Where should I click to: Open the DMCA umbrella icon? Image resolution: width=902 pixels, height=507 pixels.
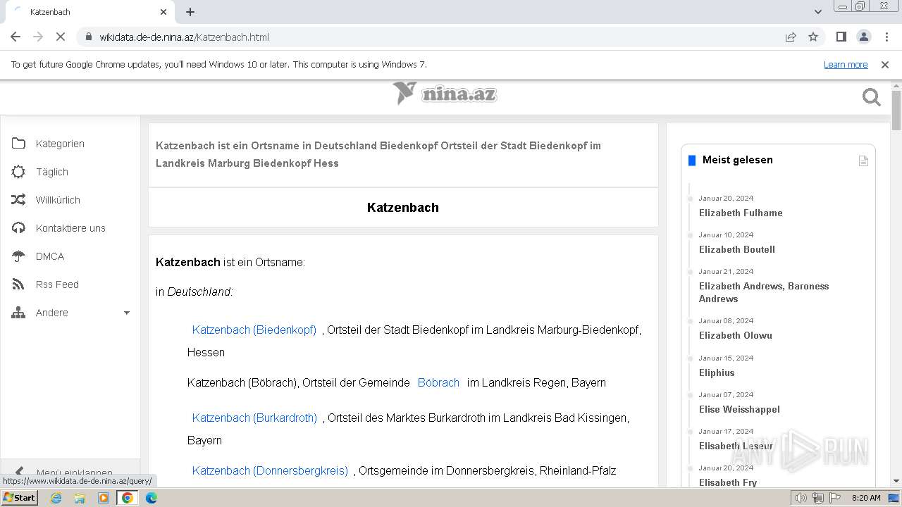pos(18,256)
